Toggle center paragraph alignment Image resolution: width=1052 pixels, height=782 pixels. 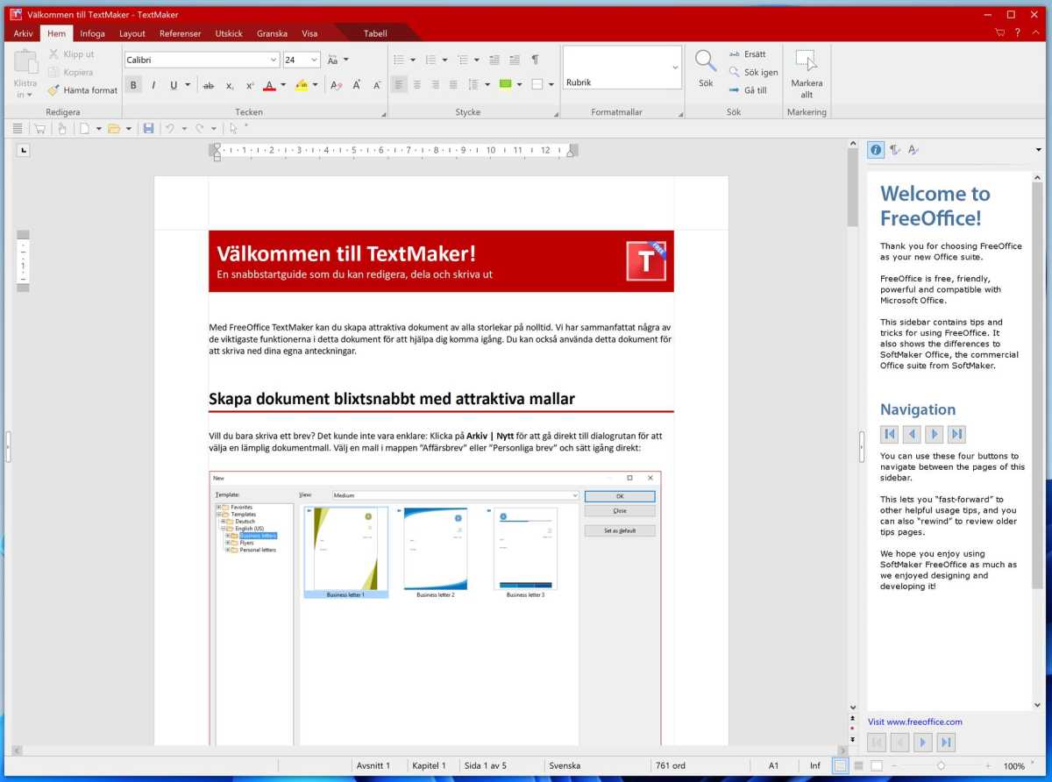click(x=417, y=85)
